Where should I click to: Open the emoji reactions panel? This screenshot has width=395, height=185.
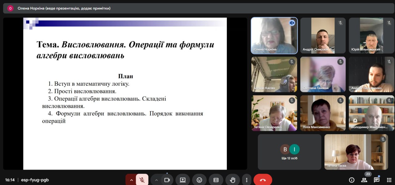199,180
